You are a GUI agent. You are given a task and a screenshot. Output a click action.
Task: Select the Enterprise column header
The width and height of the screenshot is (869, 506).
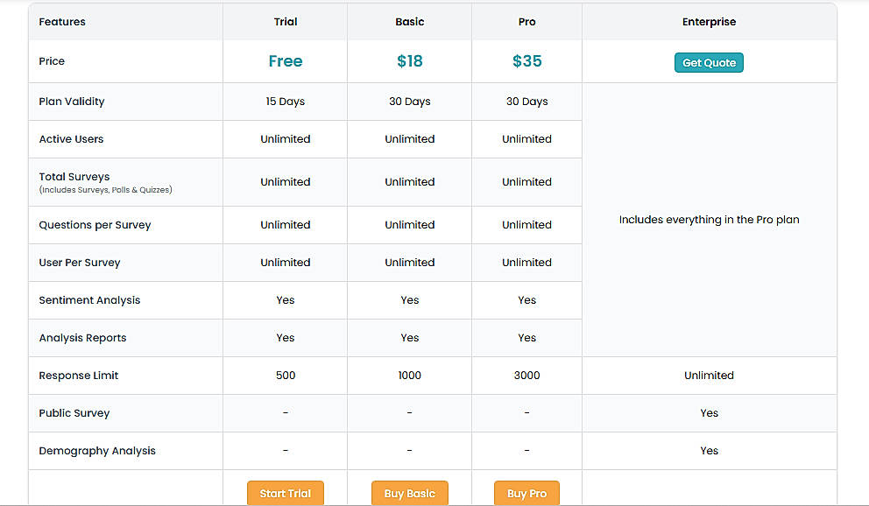[709, 22]
